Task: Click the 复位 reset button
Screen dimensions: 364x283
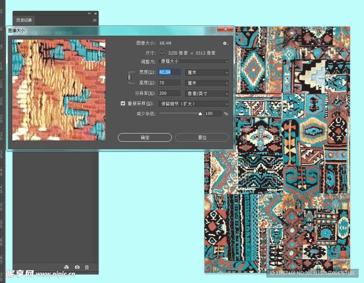Action: click(202, 137)
